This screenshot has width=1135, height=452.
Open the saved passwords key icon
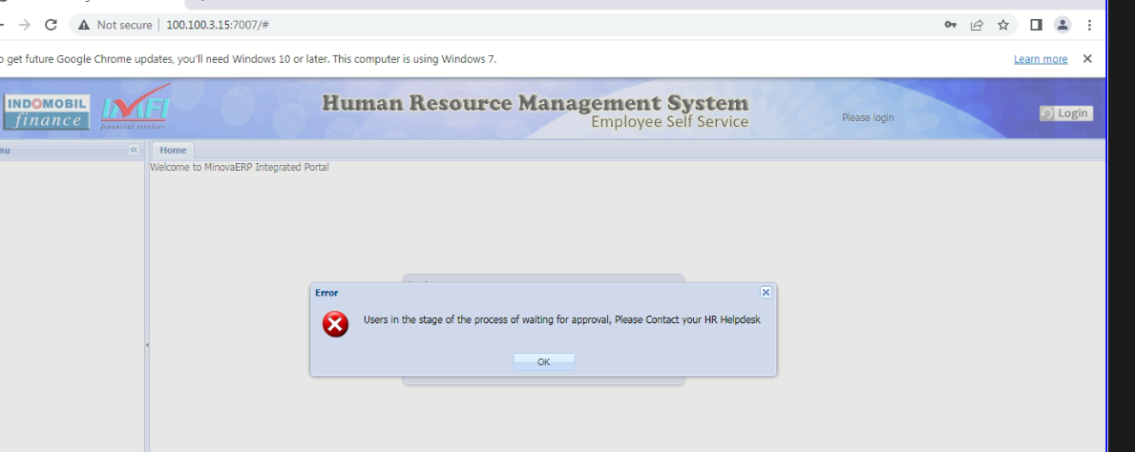[951, 25]
